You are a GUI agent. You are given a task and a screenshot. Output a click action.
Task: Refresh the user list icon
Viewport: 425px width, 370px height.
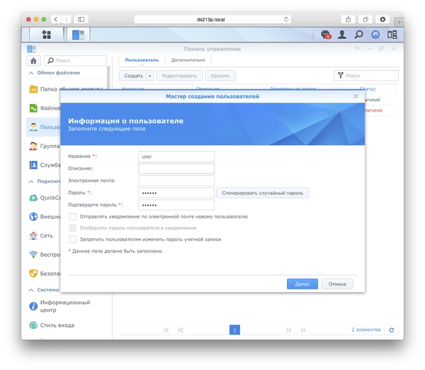coord(392,330)
